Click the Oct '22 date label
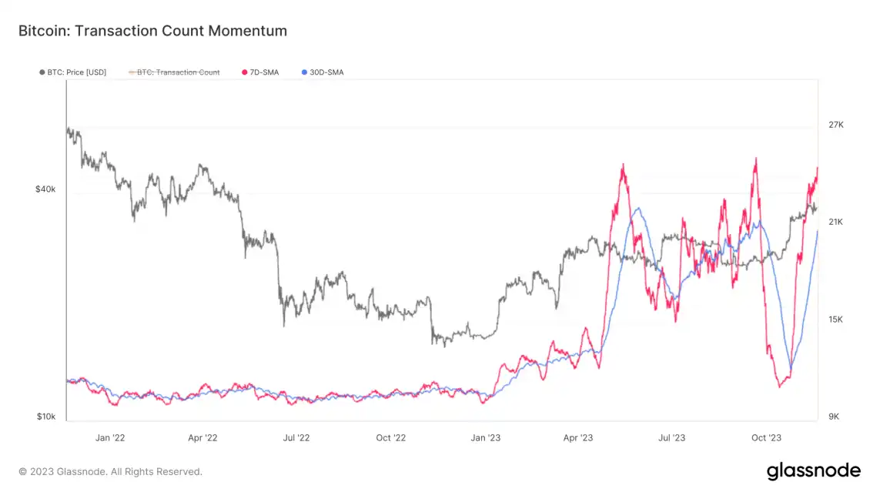Viewport: 880px width, 492px height. coord(390,438)
